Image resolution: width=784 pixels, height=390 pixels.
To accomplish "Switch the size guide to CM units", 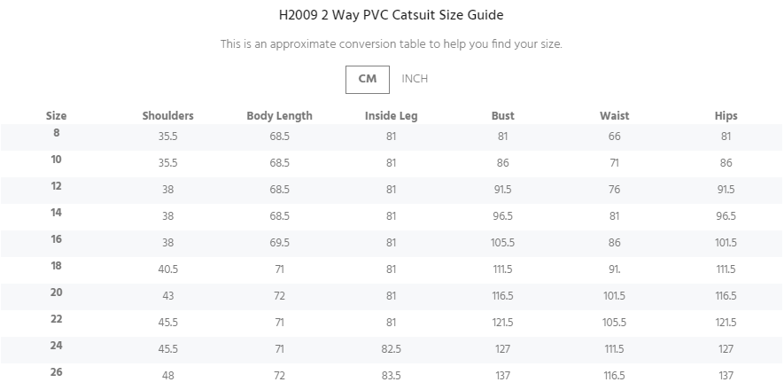I will 368,79.
